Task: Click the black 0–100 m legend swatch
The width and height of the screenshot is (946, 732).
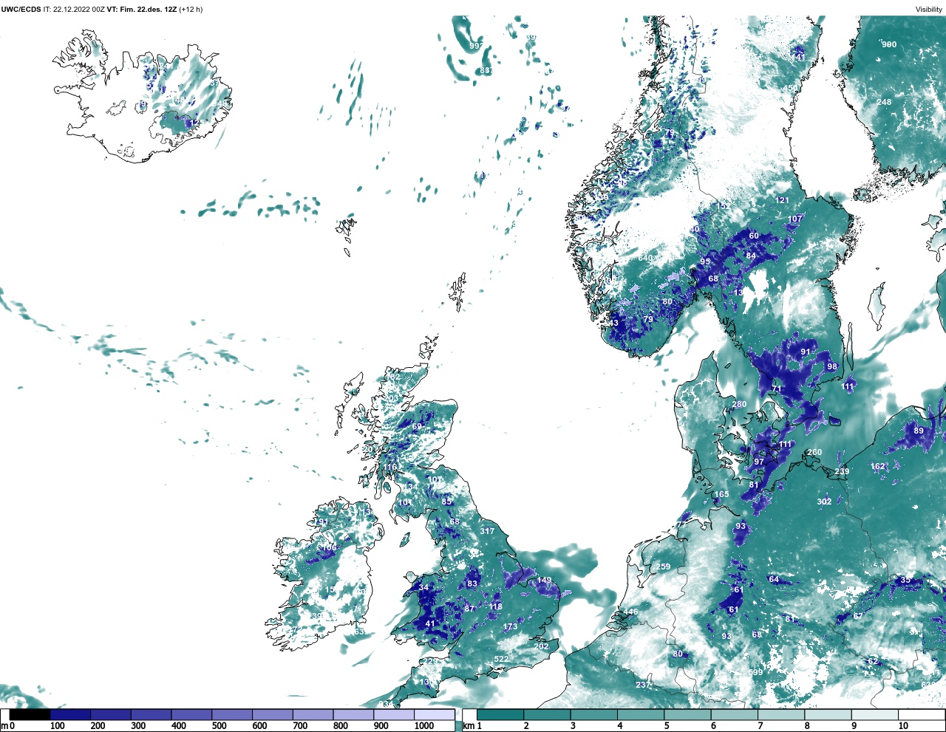Action: click(30, 715)
